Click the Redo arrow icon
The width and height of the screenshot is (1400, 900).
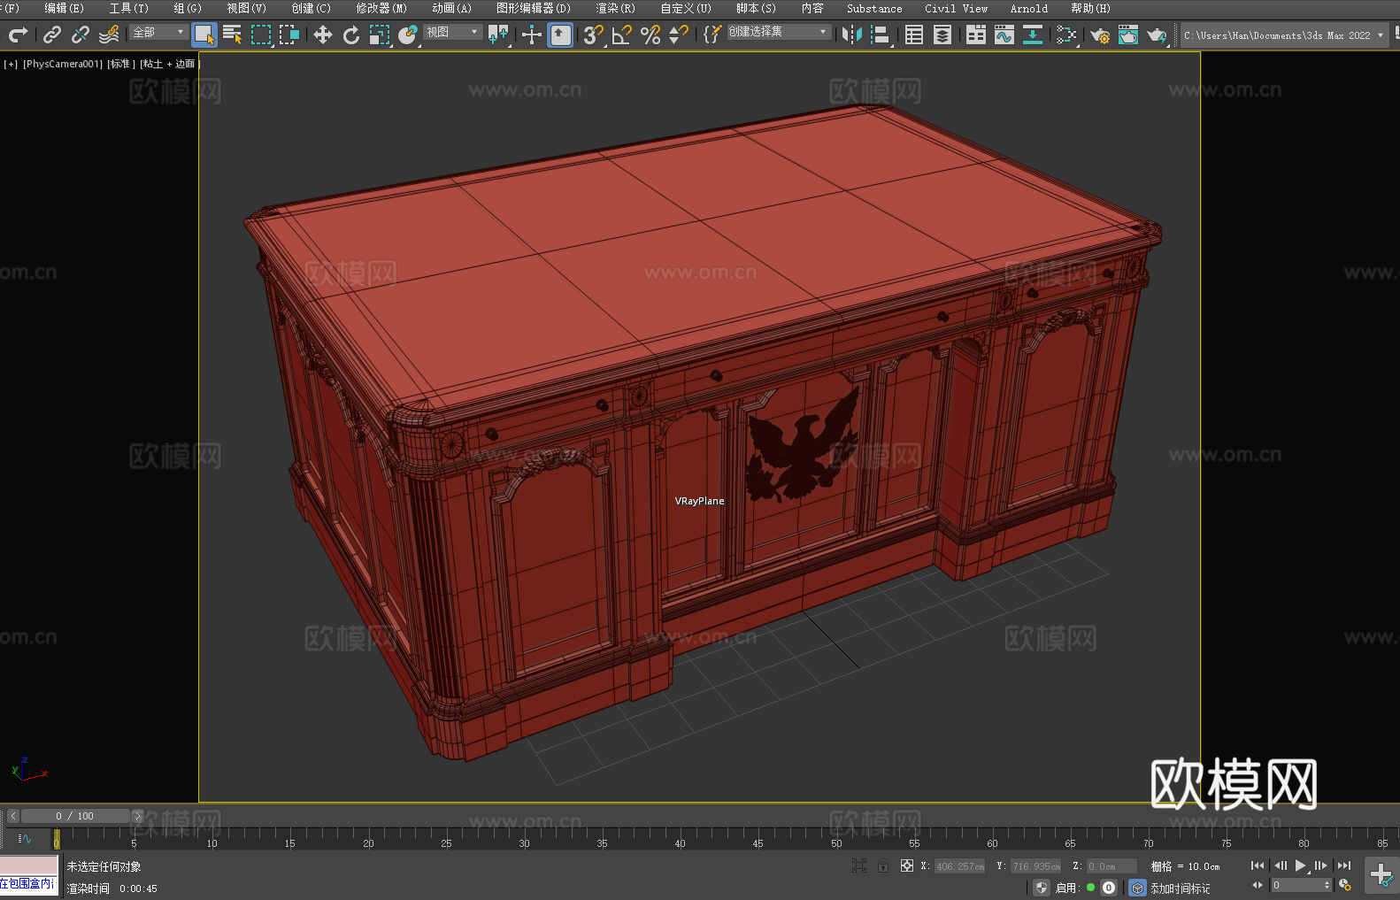(18, 35)
